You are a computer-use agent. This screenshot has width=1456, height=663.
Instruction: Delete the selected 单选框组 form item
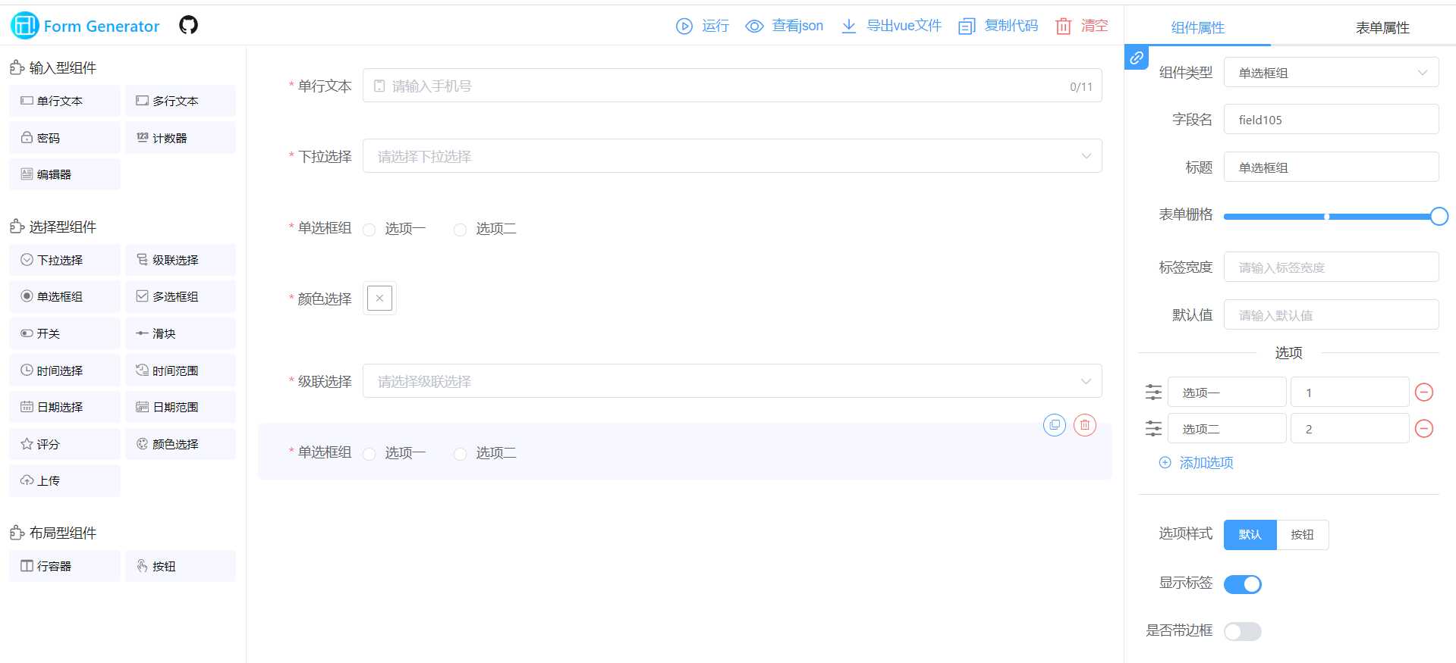[x=1085, y=425]
